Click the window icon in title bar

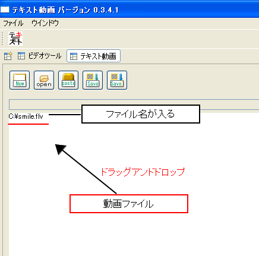tap(5, 9)
